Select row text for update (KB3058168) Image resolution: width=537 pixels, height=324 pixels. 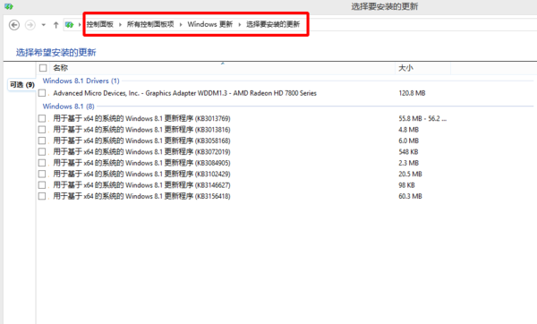(141, 141)
